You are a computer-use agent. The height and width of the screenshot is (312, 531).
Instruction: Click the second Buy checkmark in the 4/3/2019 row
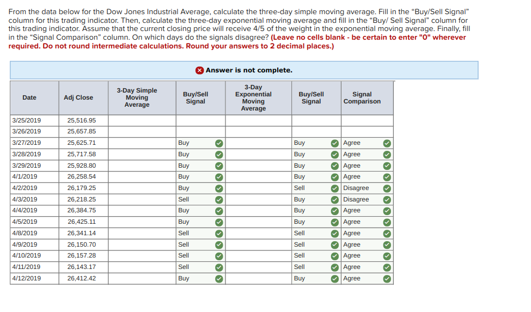point(335,200)
